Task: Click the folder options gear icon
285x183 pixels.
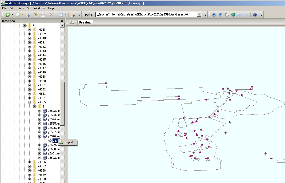Action: tap(74, 15)
